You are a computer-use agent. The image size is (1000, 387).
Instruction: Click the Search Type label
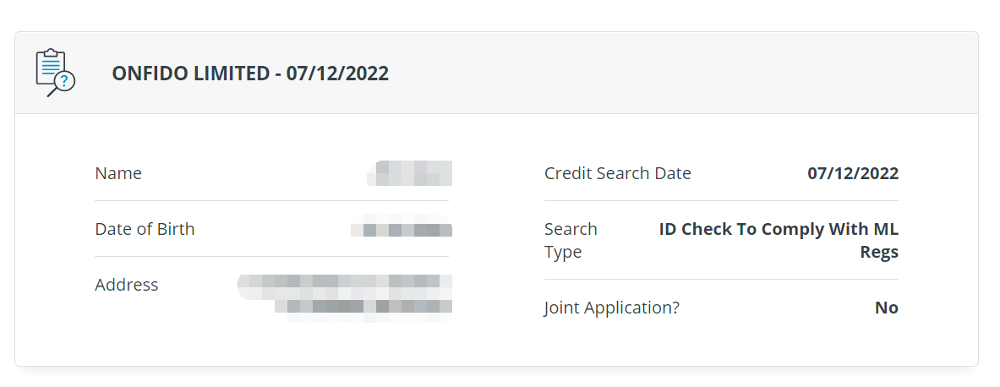[571, 240]
